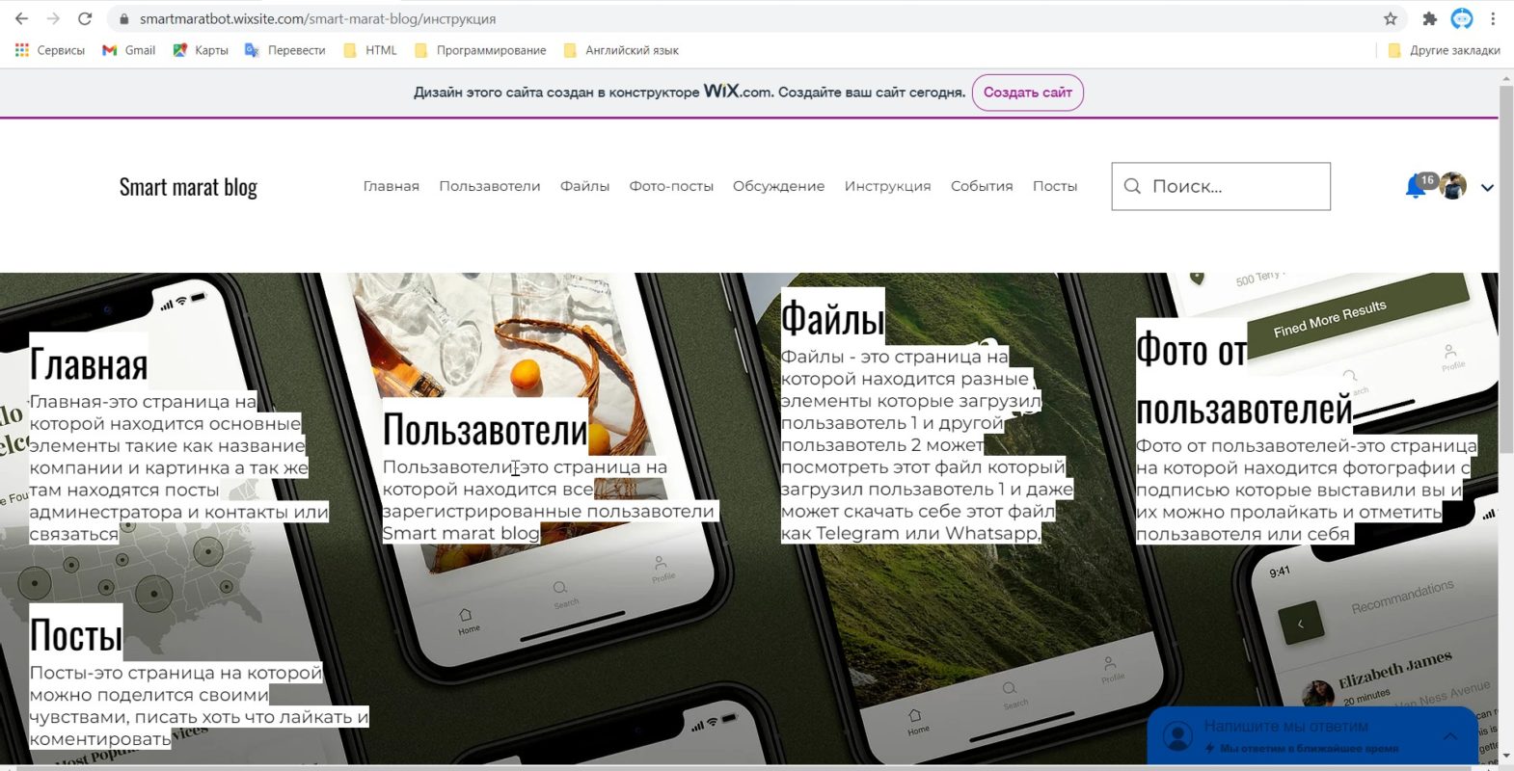Go back with browser back arrow
The height and width of the screenshot is (771, 1514).
pyautogui.click(x=21, y=18)
